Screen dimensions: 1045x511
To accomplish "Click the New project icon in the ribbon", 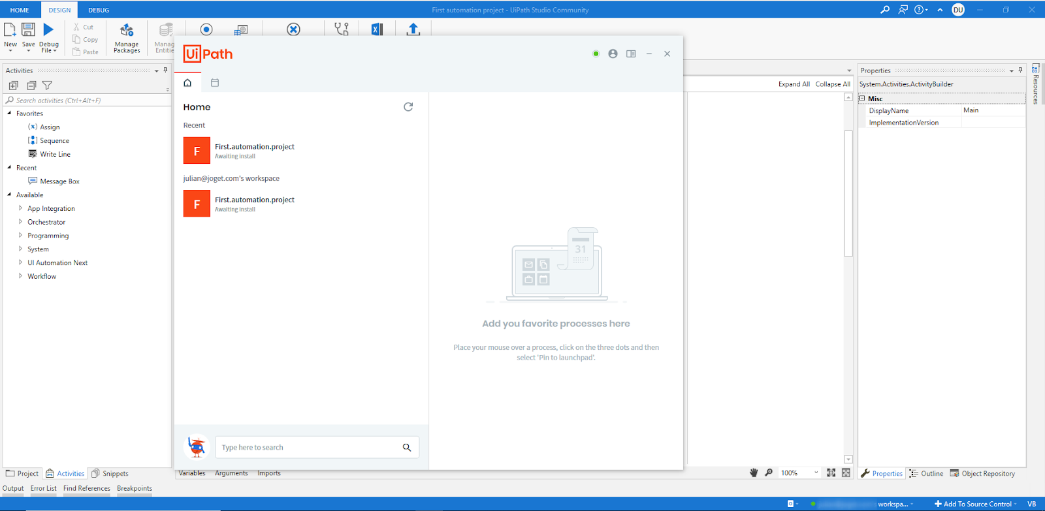I will coord(10,30).
